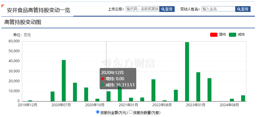Click the green bar above 2020年07月
The width and height of the screenshot is (262, 117).
click(x=64, y=81)
